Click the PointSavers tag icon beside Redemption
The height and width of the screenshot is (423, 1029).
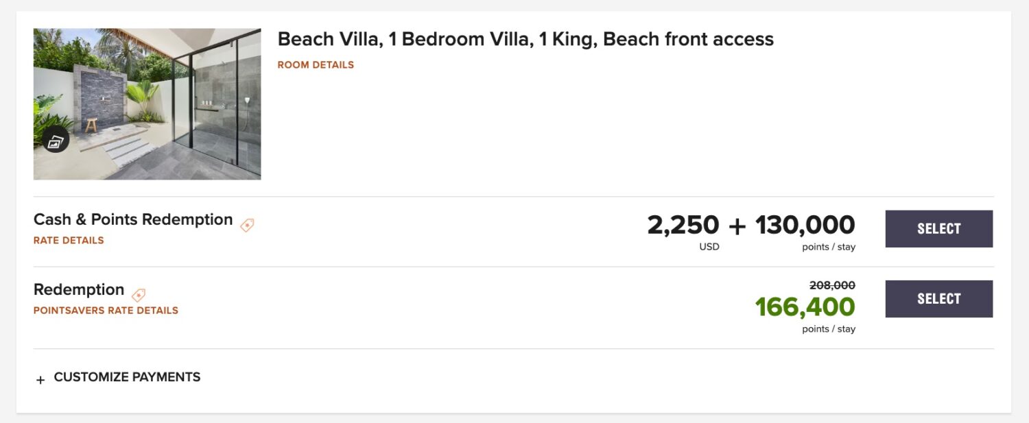coord(139,295)
